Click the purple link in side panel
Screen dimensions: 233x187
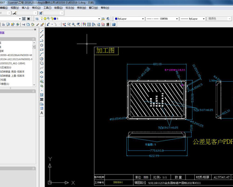point(2,33)
